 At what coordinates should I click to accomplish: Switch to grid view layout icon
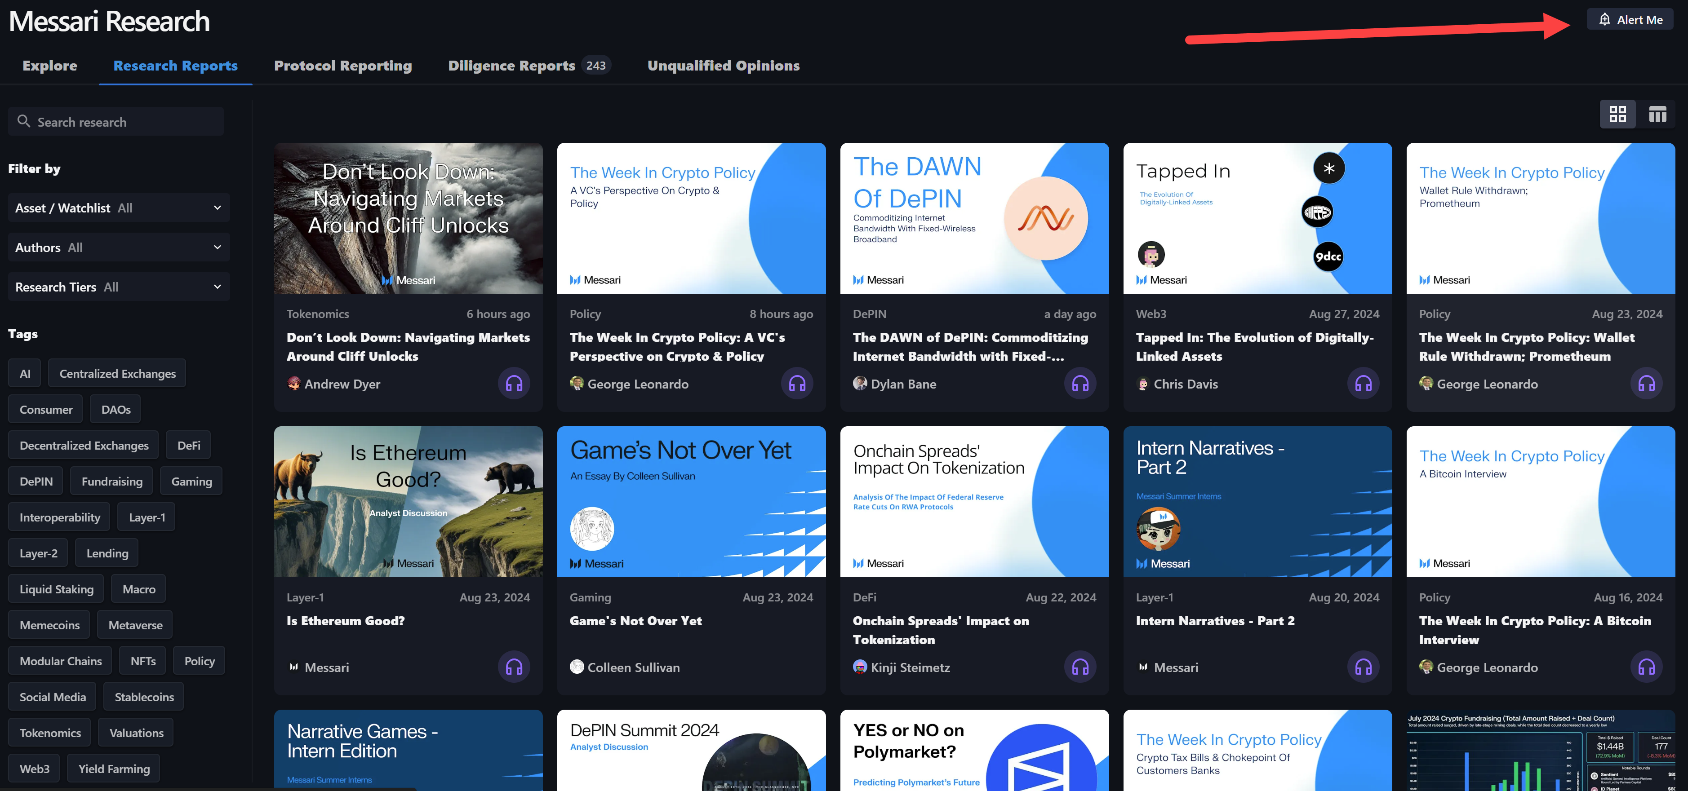click(1617, 115)
